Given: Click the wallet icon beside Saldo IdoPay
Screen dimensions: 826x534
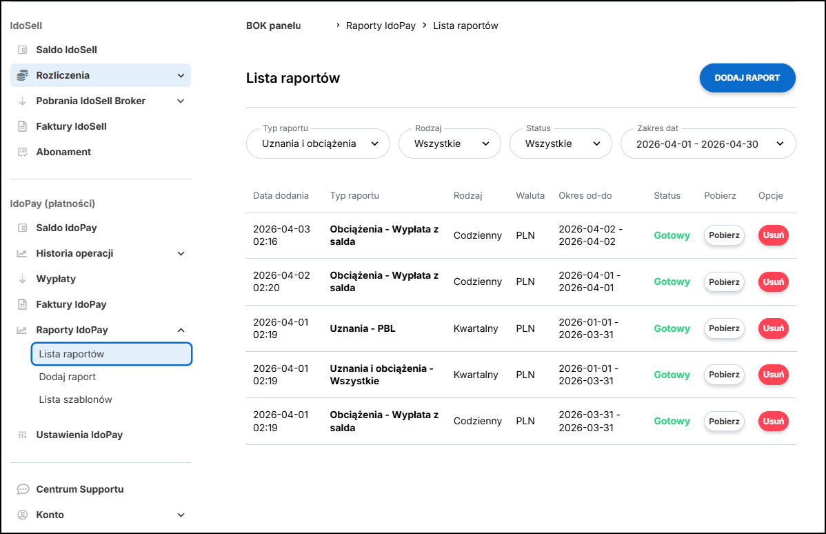Looking at the screenshot, I should pyautogui.click(x=23, y=228).
